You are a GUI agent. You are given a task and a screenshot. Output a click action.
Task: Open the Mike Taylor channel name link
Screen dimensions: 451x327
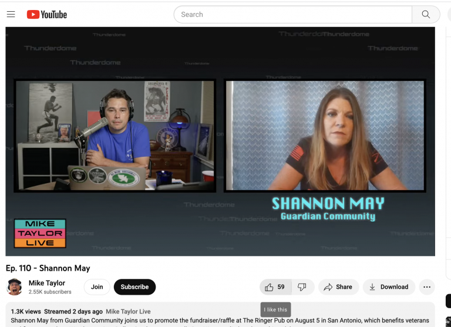(x=47, y=283)
